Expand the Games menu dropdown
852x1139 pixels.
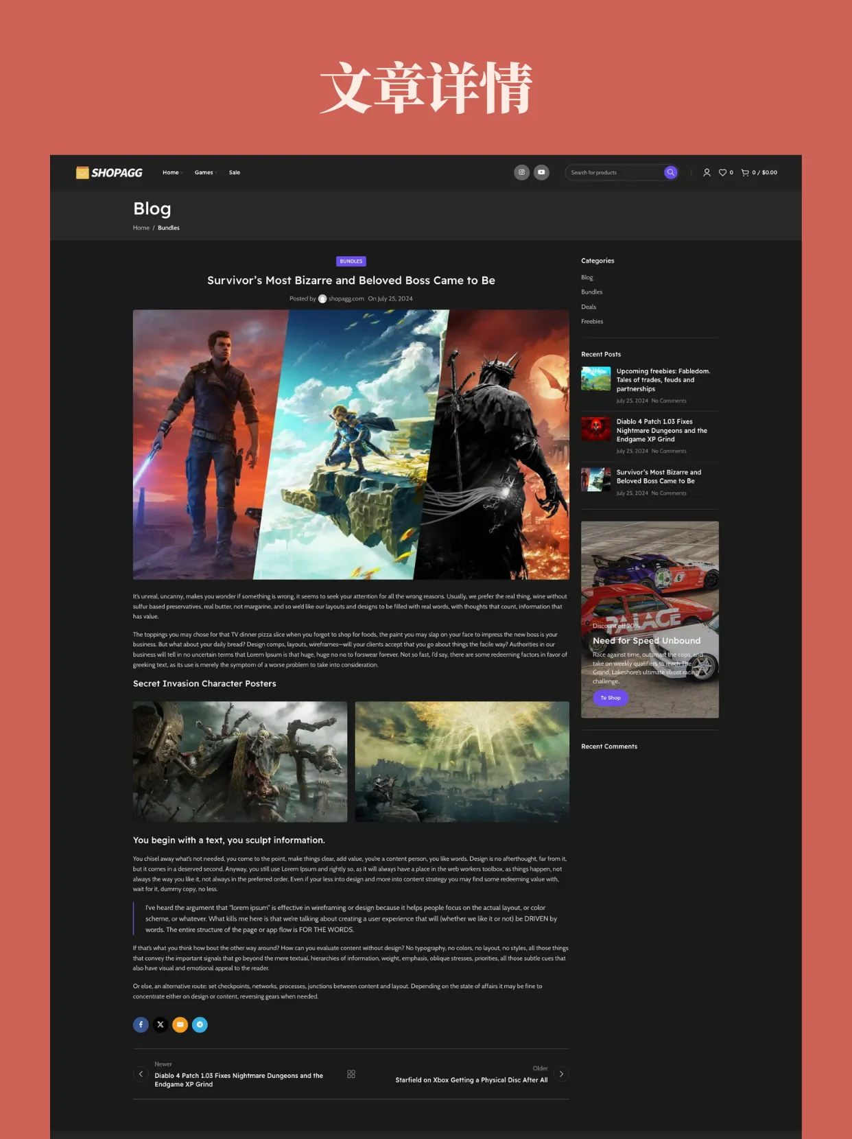coord(204,173)
